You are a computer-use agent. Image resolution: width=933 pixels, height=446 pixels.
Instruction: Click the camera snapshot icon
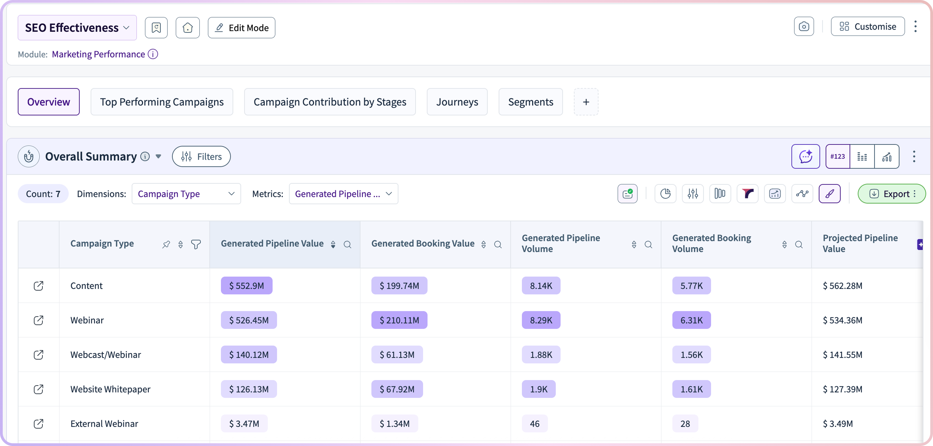click(x=804, y=27)
